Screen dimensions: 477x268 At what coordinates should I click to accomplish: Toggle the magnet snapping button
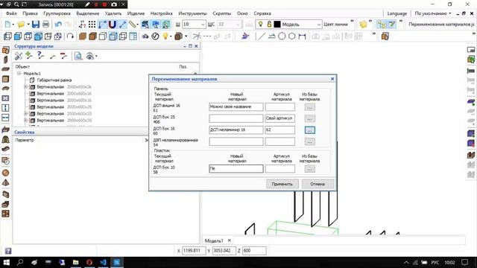click(113, 25)
